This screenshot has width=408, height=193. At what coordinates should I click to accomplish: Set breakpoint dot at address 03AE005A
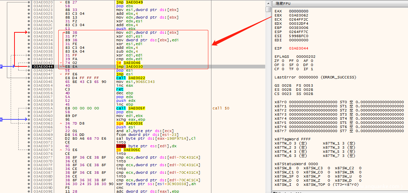click(29, 108)
